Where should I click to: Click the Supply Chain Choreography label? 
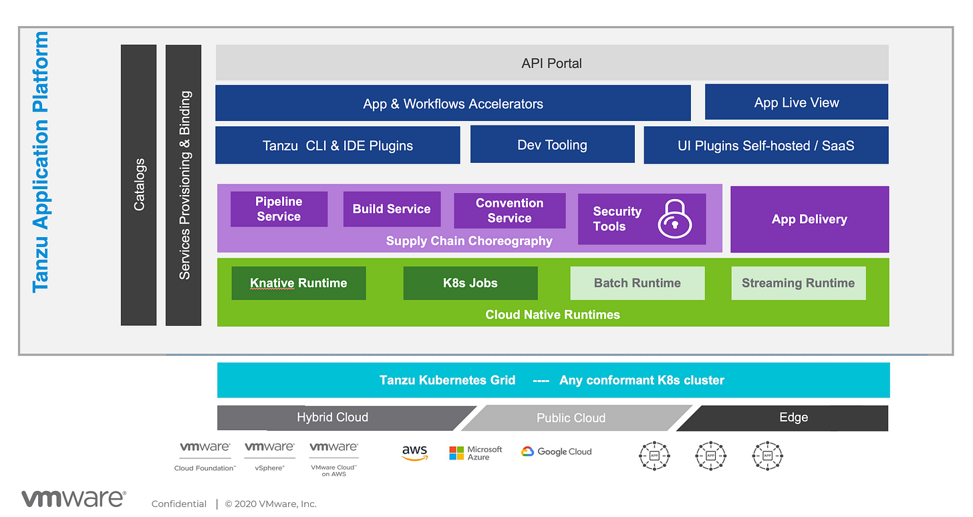(469, 240)
